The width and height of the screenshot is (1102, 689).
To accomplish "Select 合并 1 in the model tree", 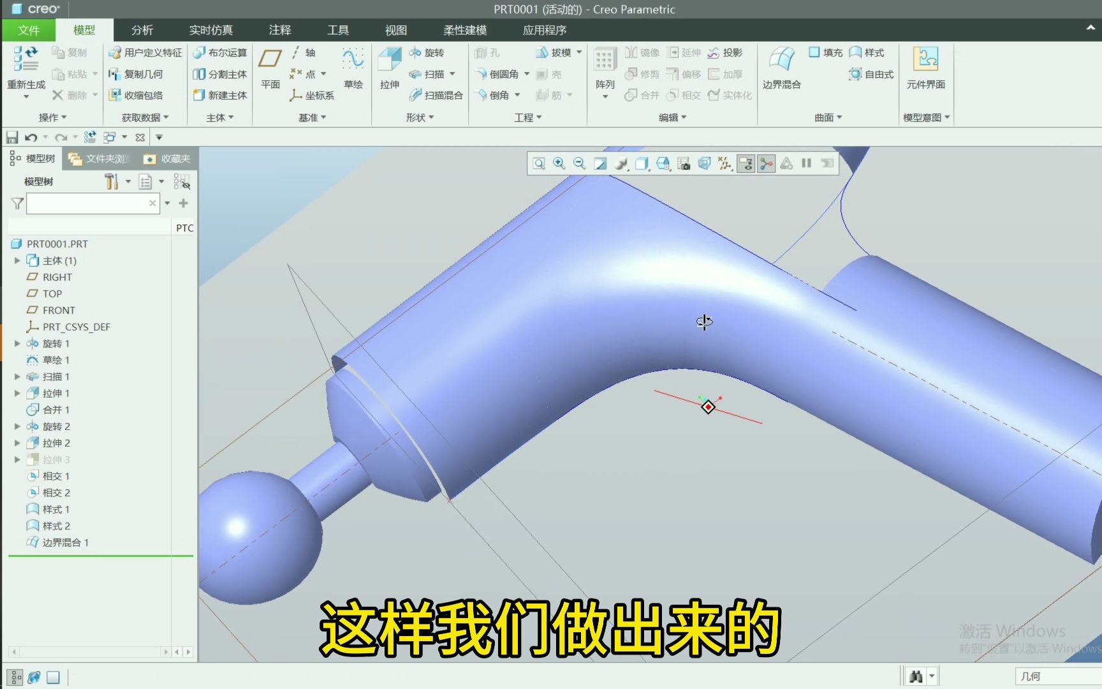I will coord(48,410).
